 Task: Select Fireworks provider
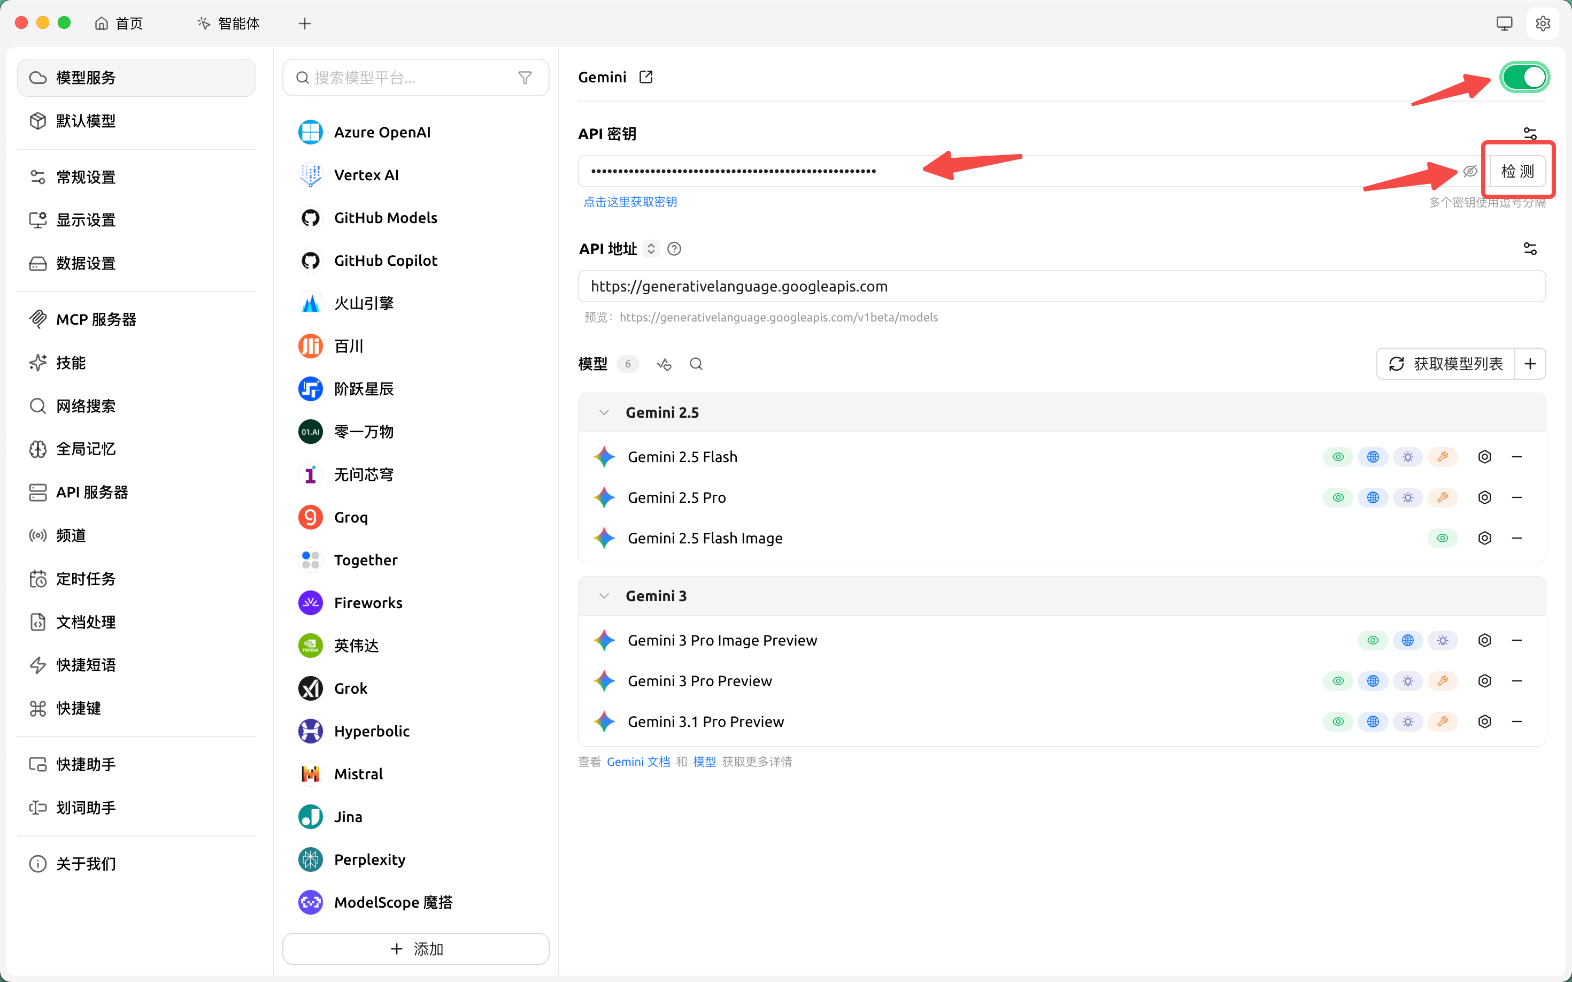pos(415,603)
